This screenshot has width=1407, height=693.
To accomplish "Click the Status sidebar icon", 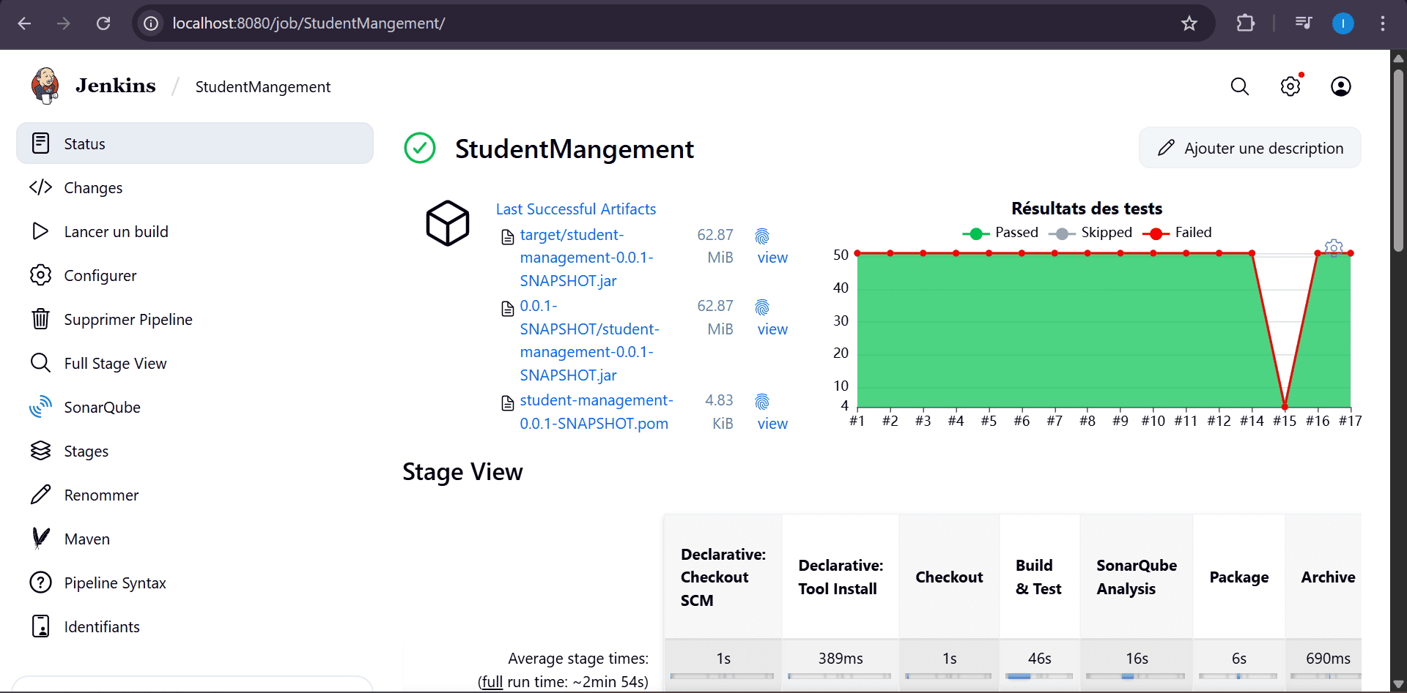I will [41, 143].
